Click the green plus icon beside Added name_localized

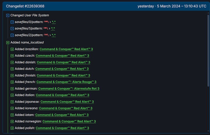[8, 42]
